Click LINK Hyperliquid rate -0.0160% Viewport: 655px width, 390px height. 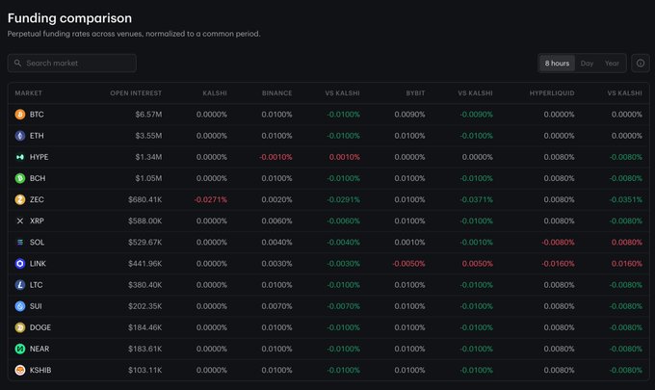pos(558,264)
